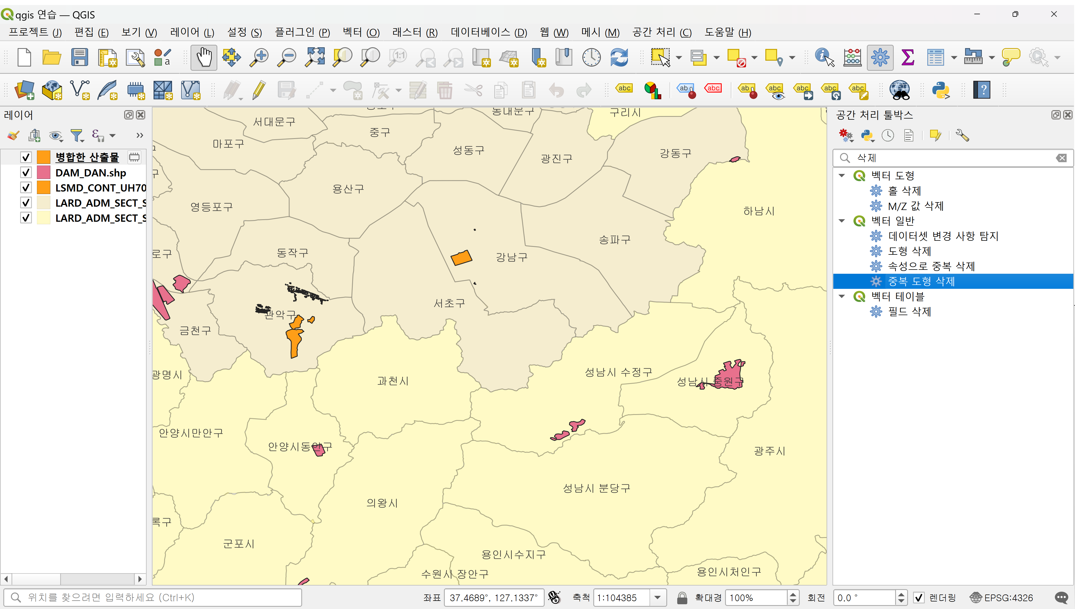Image resolution: width=1075 pixels, height=609 pixels.
Task: Uncheck the DAM_DAN.shp layer visibility
Action: tap(26, 173)
